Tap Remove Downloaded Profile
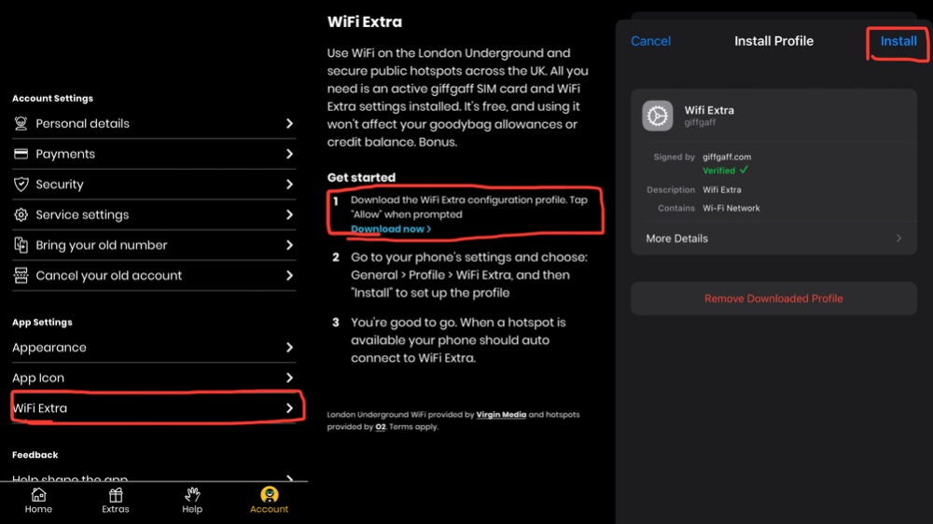933x524 pixels. pos(773,298)
